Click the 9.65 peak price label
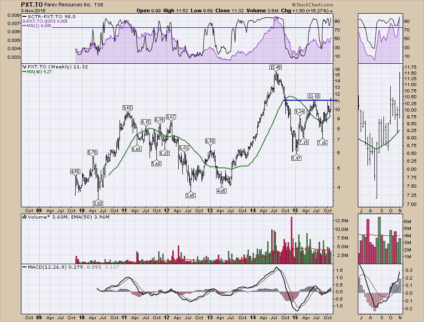Viewport: 424px width, 322px height. click(127, 108)
